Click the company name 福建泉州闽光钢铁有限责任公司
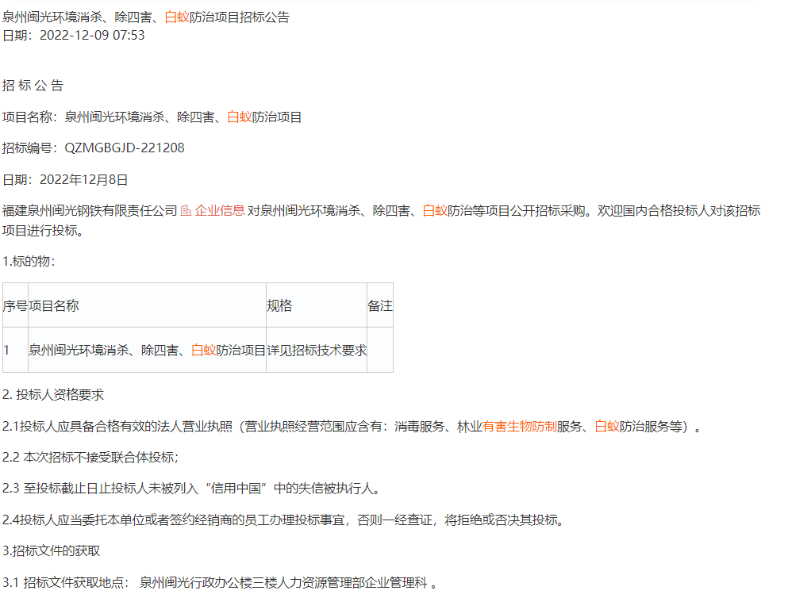This screenshot has height=602, width=792. pyautogui.click(x=90, y=211)
